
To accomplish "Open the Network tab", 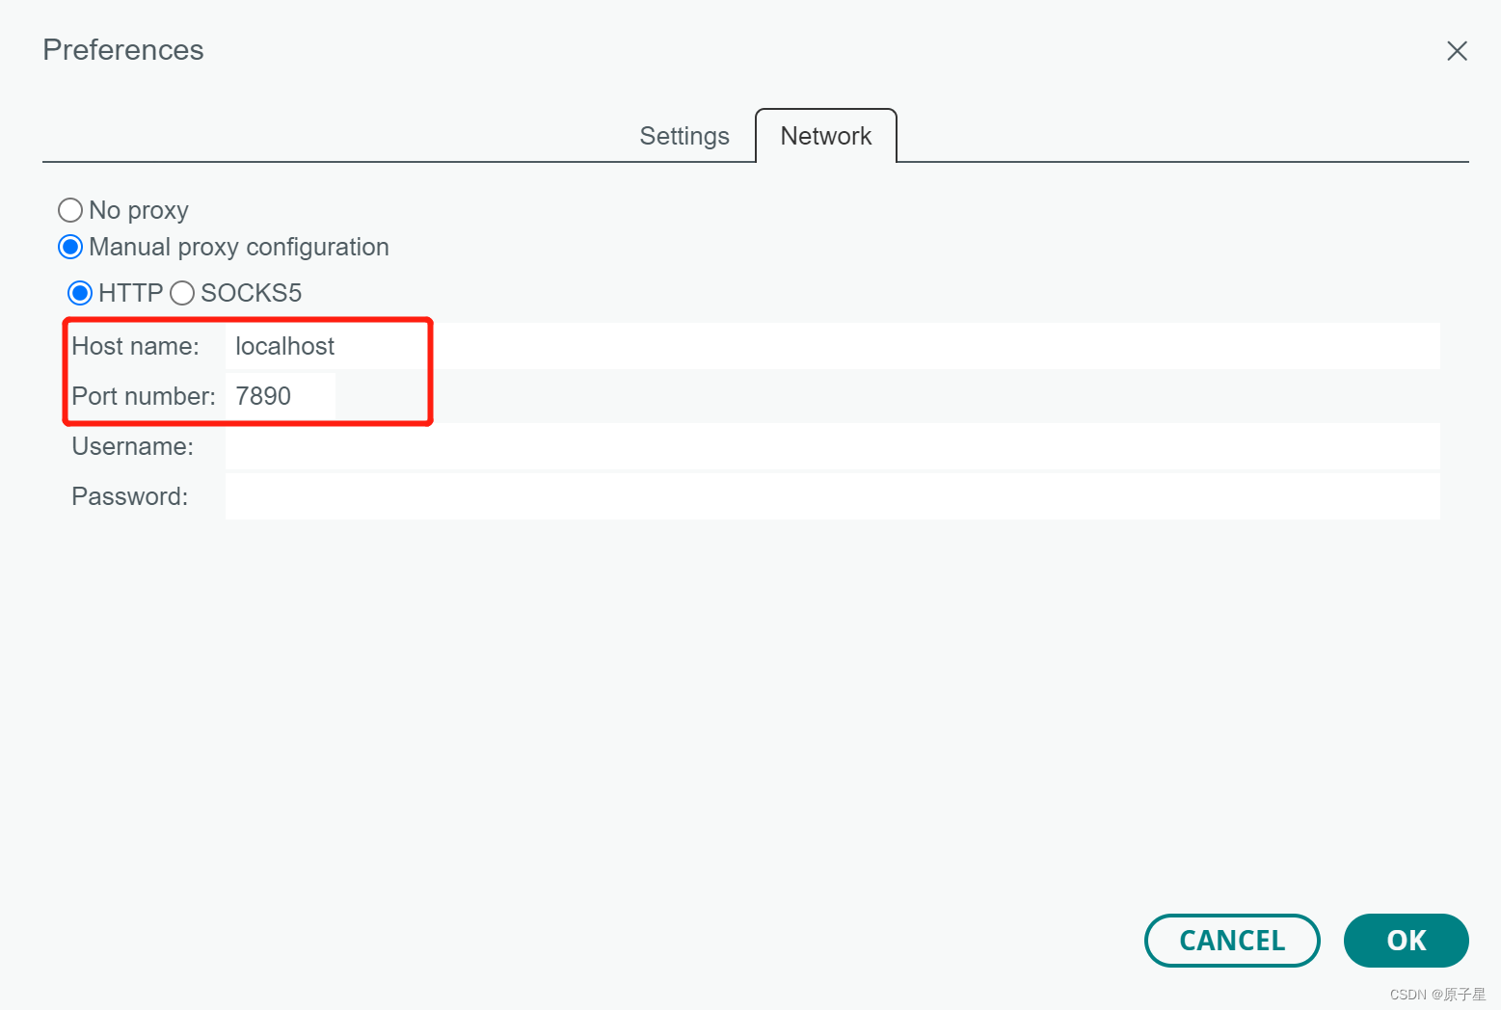I will [x=825, y=136].
